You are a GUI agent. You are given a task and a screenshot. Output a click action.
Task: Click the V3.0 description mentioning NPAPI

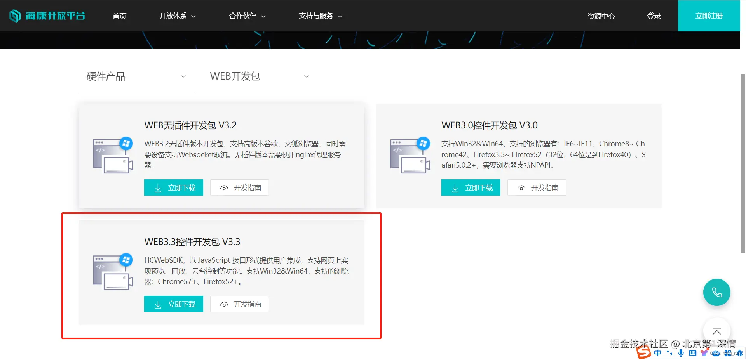(x=543, y=154)
